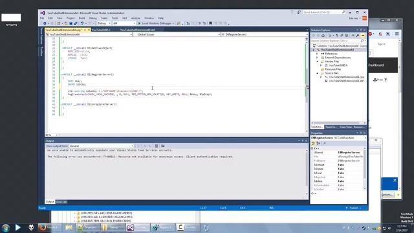
Task: Open the Debug configuration dropdown
Action: [104, 23]
